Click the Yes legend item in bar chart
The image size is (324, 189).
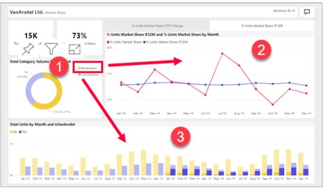(23, 132)
